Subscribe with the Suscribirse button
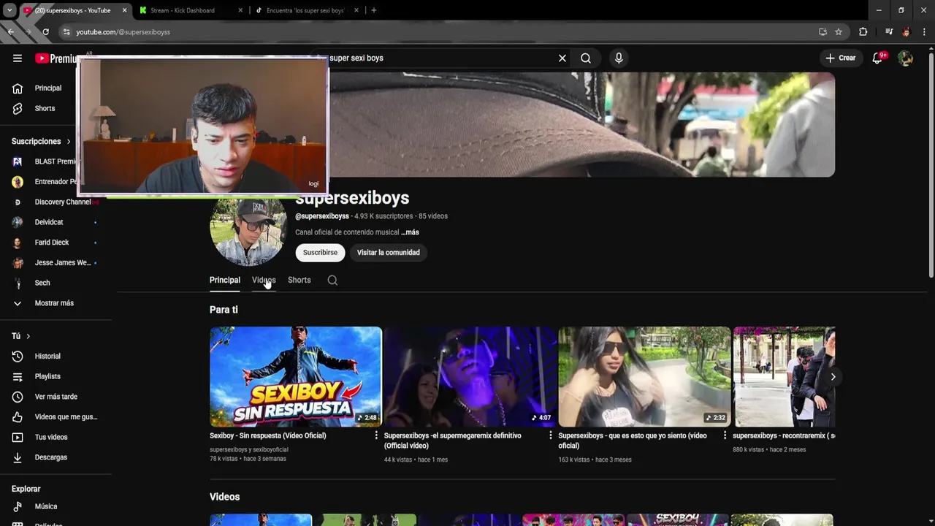This screenshot has width=935, height=526. coord(320,253)
